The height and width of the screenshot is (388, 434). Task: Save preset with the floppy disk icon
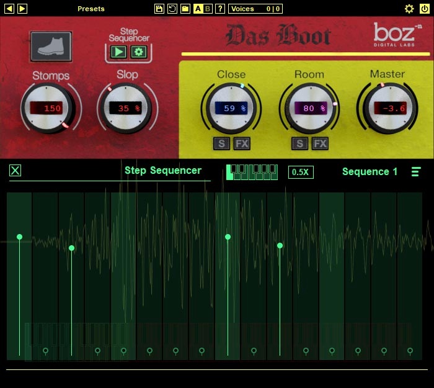159,9
